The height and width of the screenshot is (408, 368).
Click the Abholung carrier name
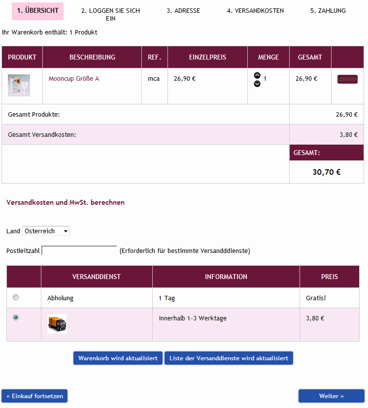[x=60, y=298]
